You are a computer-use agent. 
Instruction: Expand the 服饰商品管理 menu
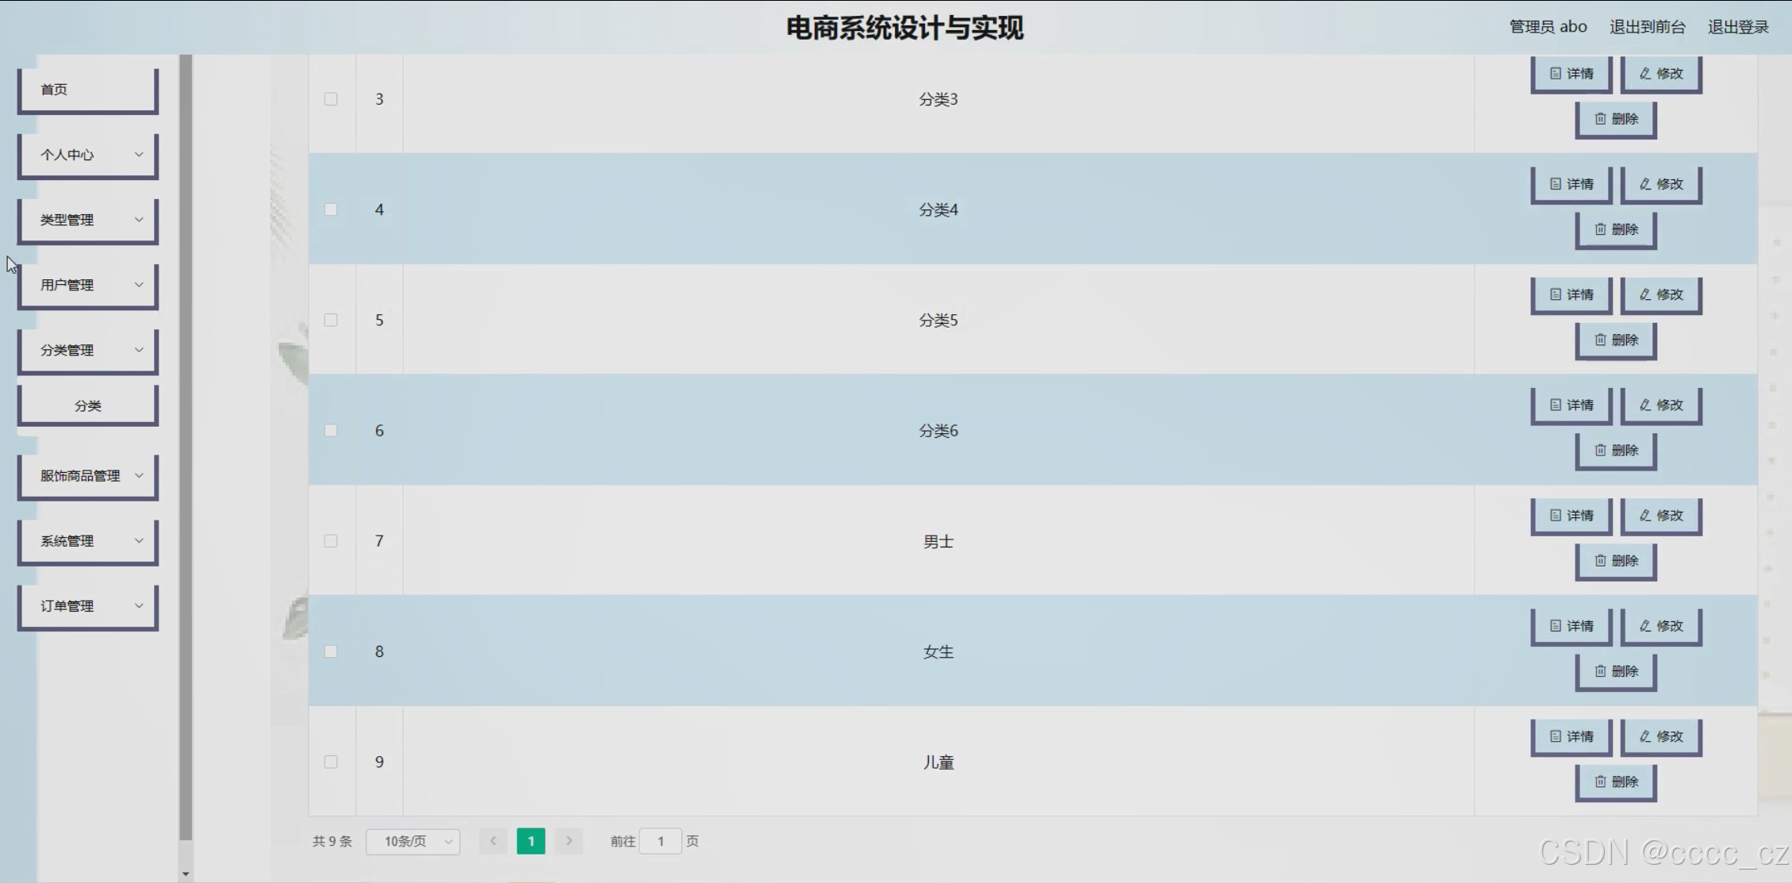[88, 476]
